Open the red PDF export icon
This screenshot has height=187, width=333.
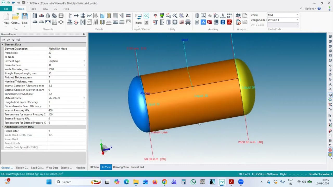tap(229, 22)
